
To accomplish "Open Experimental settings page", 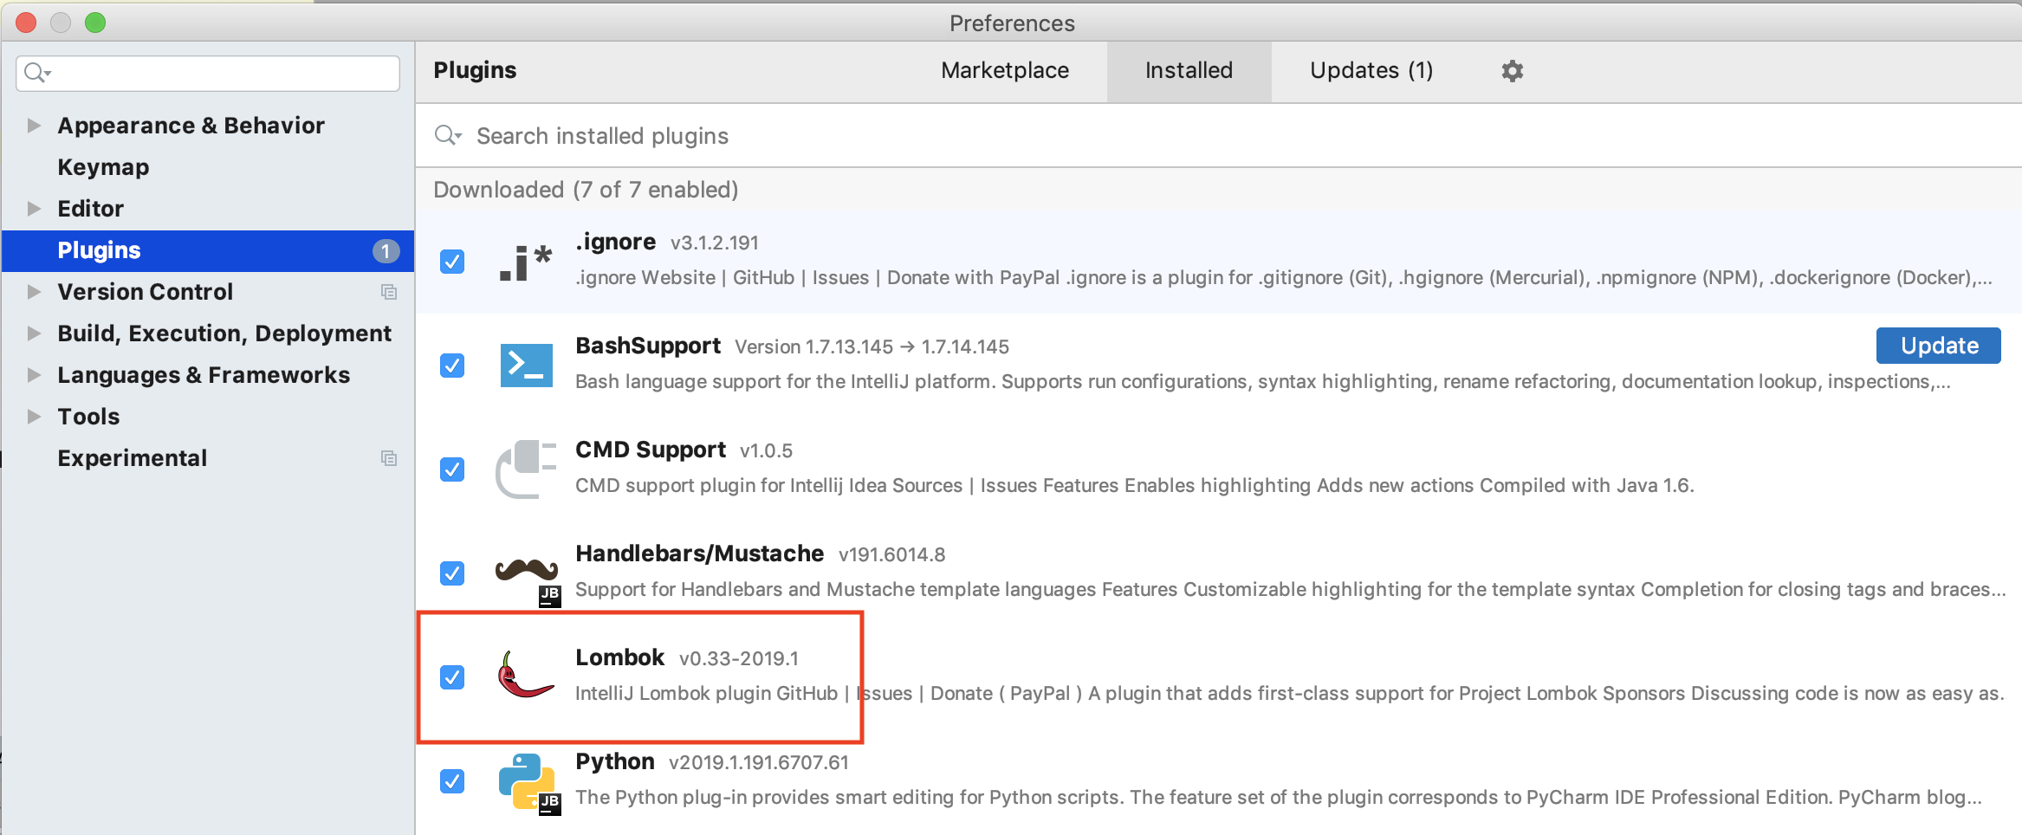I will coord(132,458).
